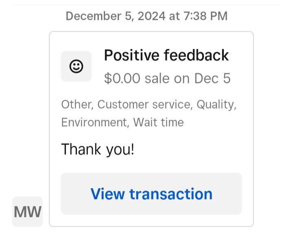Tap the View transaction button
This screenshot has height=237, width=293.
(x=151, y=194)
